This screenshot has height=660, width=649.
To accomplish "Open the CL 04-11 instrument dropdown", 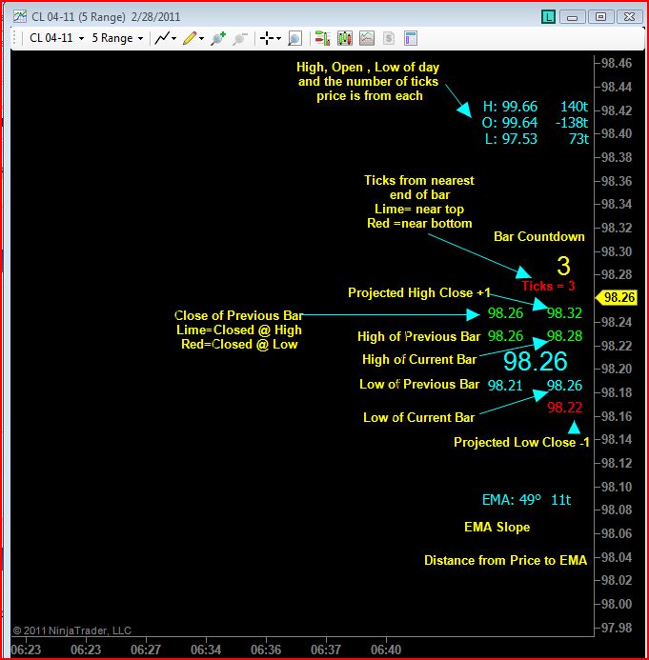I will (56, 38).
